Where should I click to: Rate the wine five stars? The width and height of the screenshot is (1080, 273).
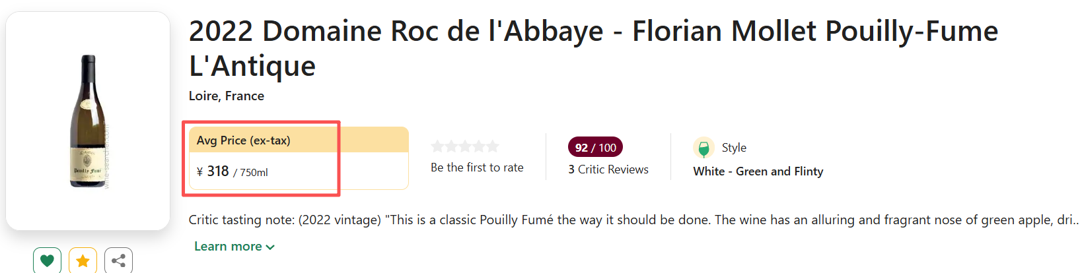click(x=492, y=146)
